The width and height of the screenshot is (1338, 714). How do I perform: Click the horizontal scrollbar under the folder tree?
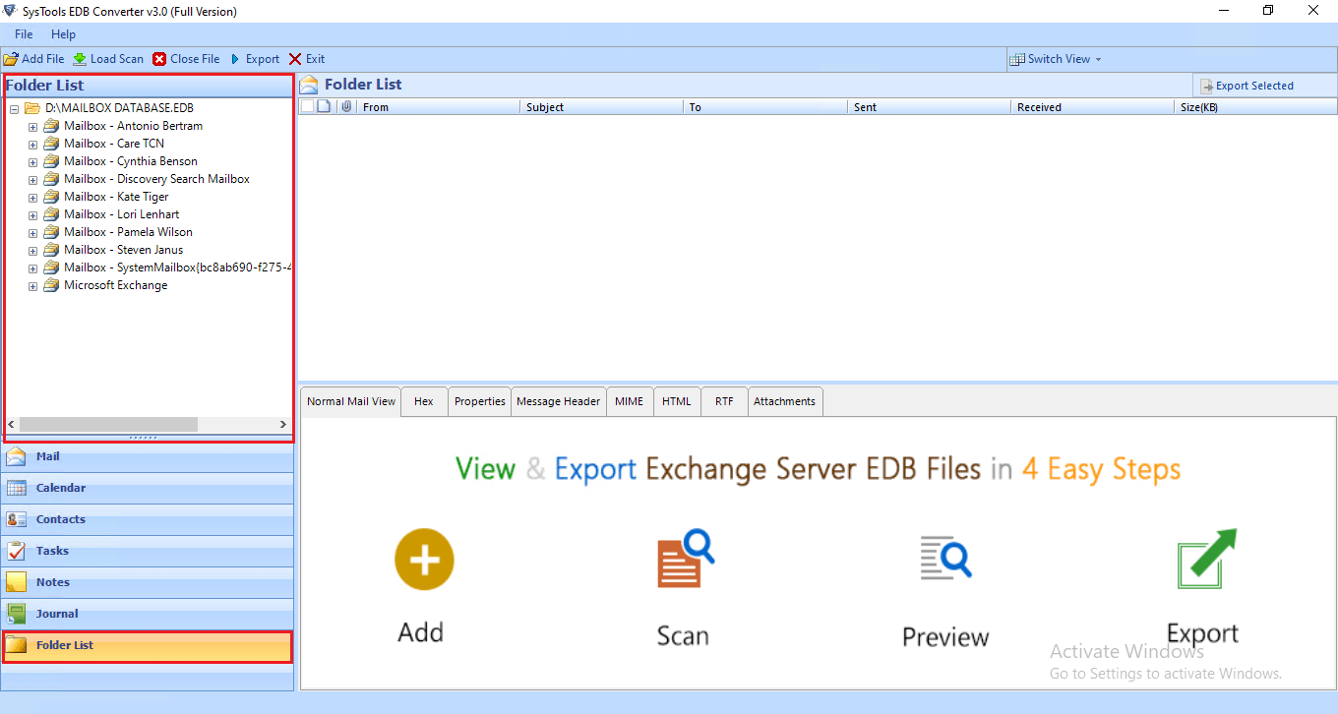[x=108, y=424]
